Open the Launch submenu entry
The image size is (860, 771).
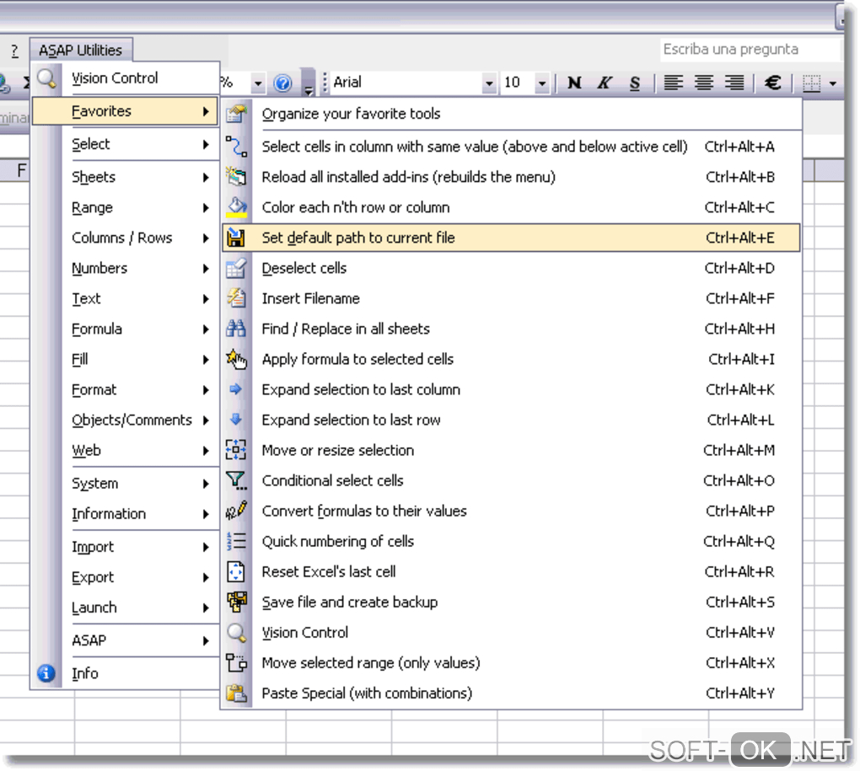(126, 608)
